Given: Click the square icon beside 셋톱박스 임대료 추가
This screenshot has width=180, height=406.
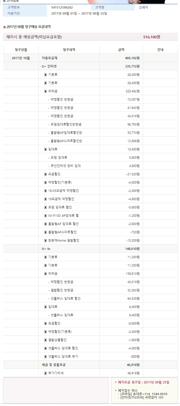Looking at the screenshot, I should click(46, 357).
